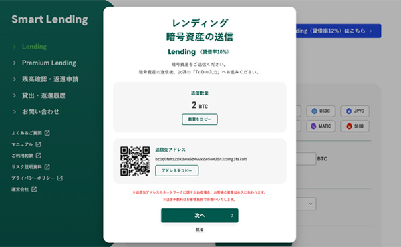
Task: Click the chevron beside Premium Lending
Action: coord(15,63)
